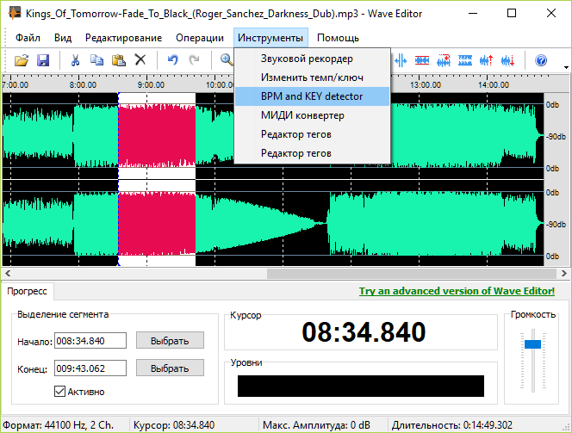Image resolution: width=572 pixels, height=433 pixels.
Task: Click the Громкость volume slider handle
Action: pyautogui.click(x=532, y=344)
